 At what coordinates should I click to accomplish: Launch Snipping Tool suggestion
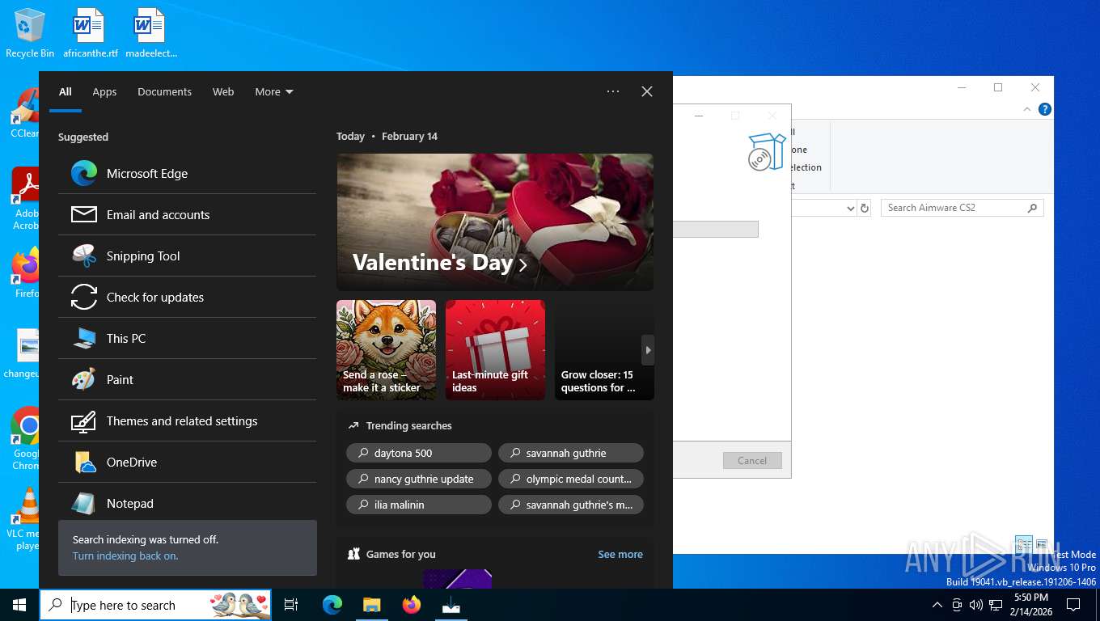187,256
